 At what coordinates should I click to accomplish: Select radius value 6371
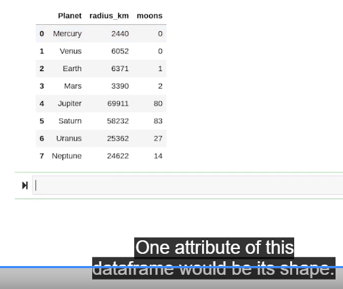click(x=120, y=68)
